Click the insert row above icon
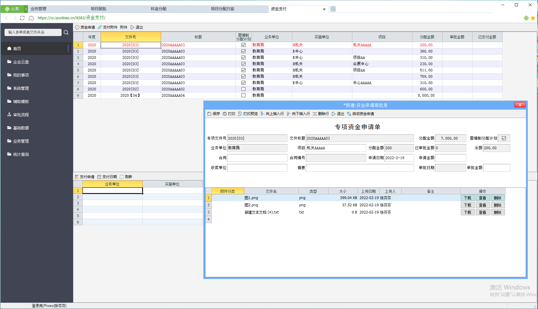The image size is (538, 309). click(263, 114)
